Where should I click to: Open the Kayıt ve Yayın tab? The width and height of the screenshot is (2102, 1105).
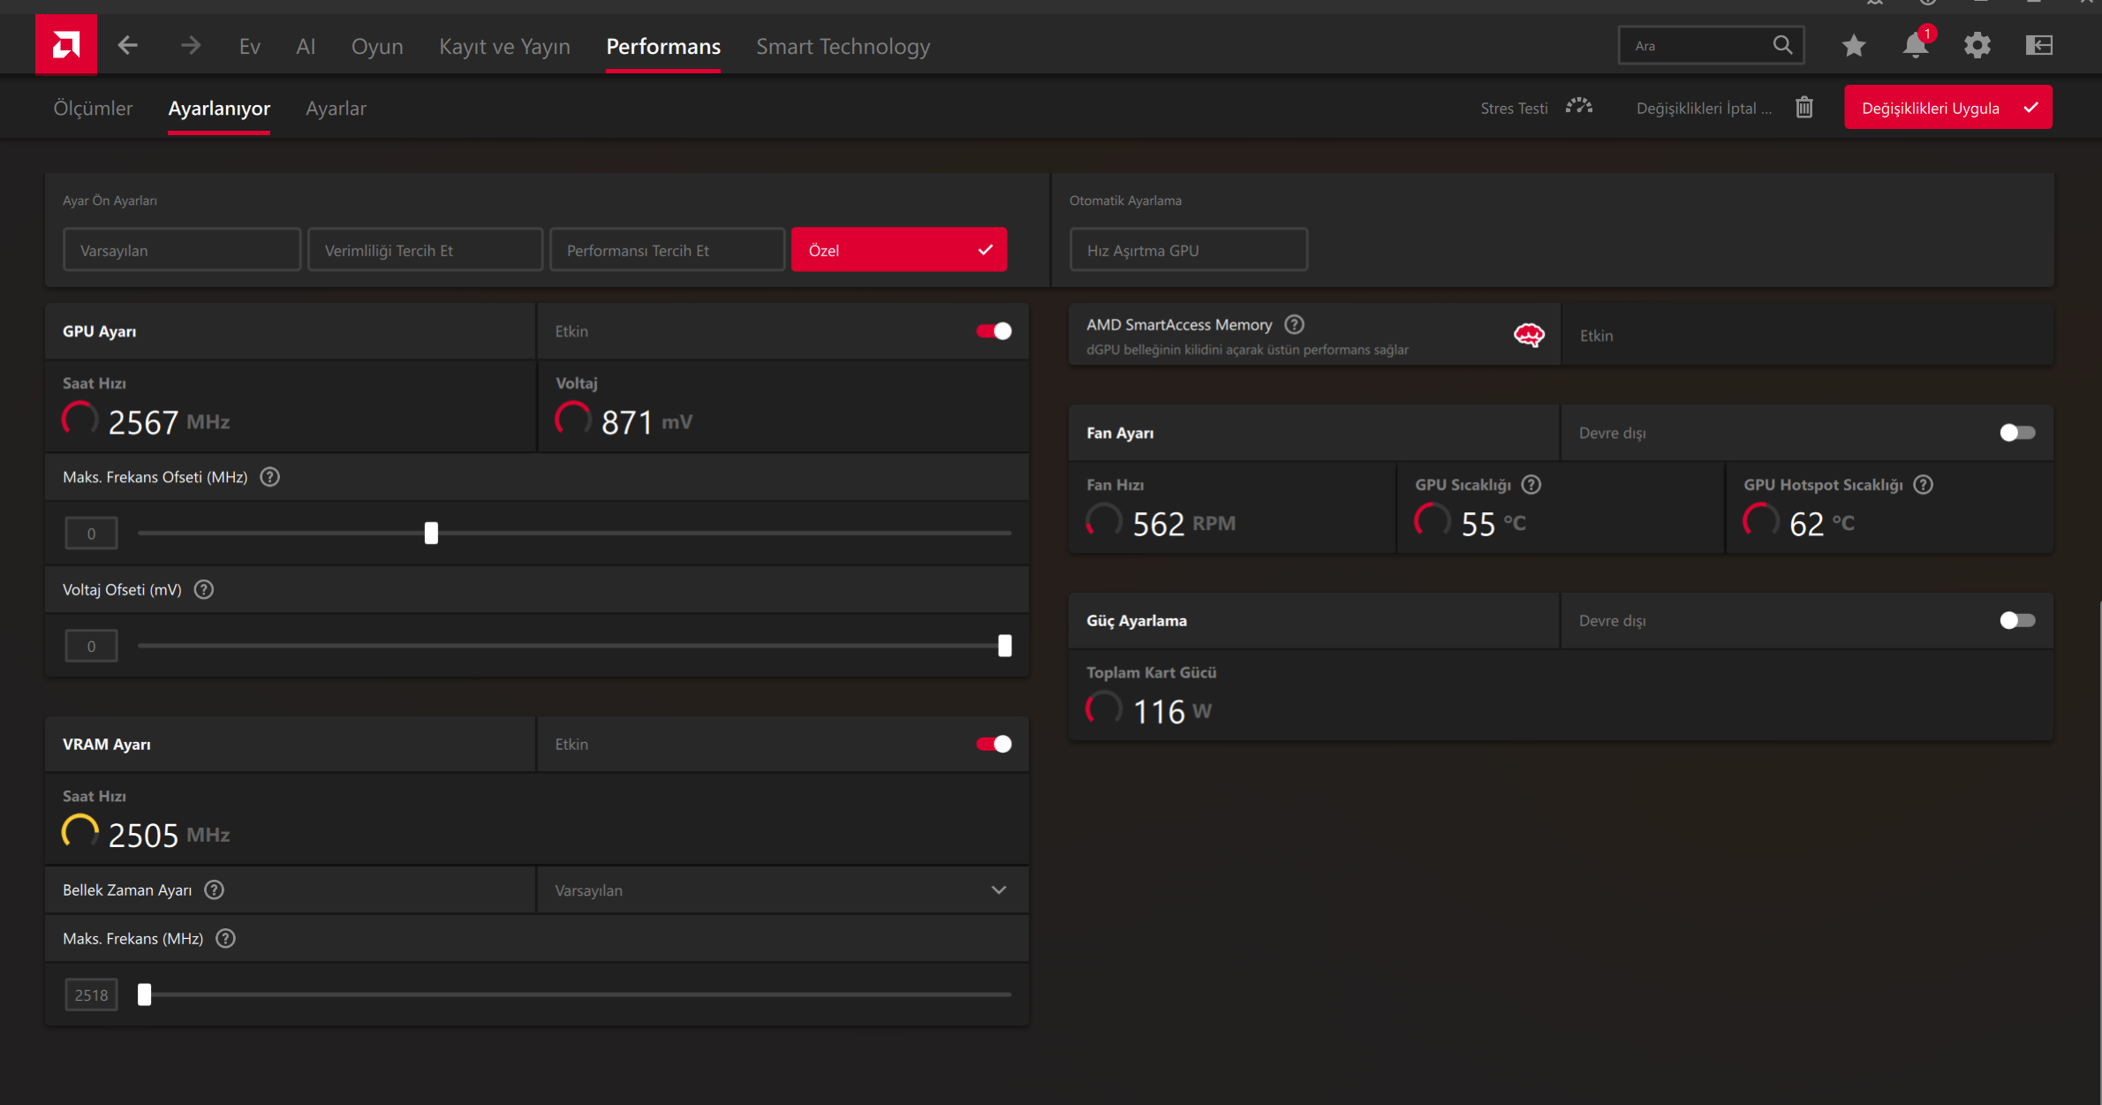(504, 46)
